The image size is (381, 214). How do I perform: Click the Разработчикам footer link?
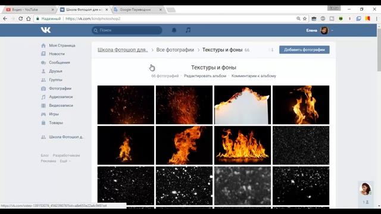coord(66,155)
